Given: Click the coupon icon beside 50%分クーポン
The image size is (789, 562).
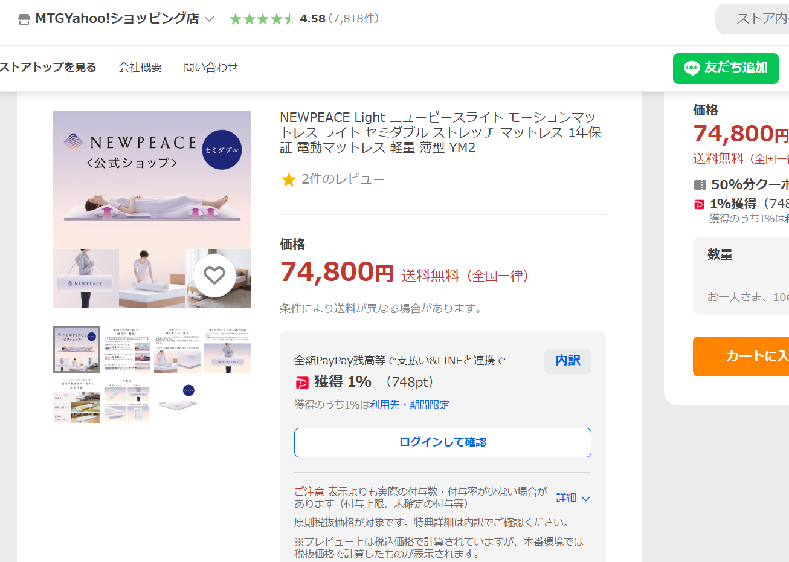Looking at the screenshot, I should [700, 185].
